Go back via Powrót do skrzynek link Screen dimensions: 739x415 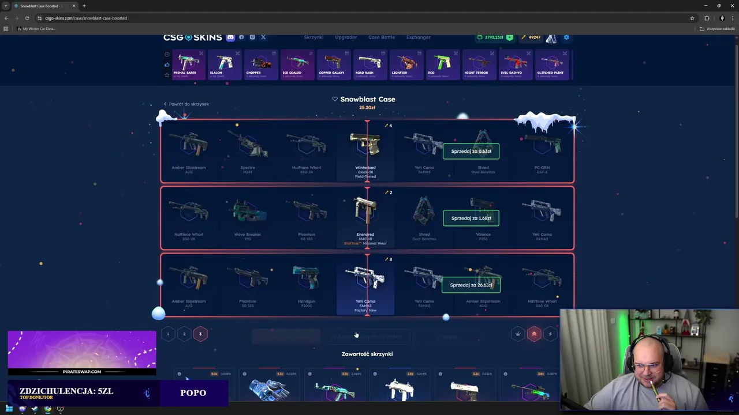pyautogui.click(x=186, y=104)
